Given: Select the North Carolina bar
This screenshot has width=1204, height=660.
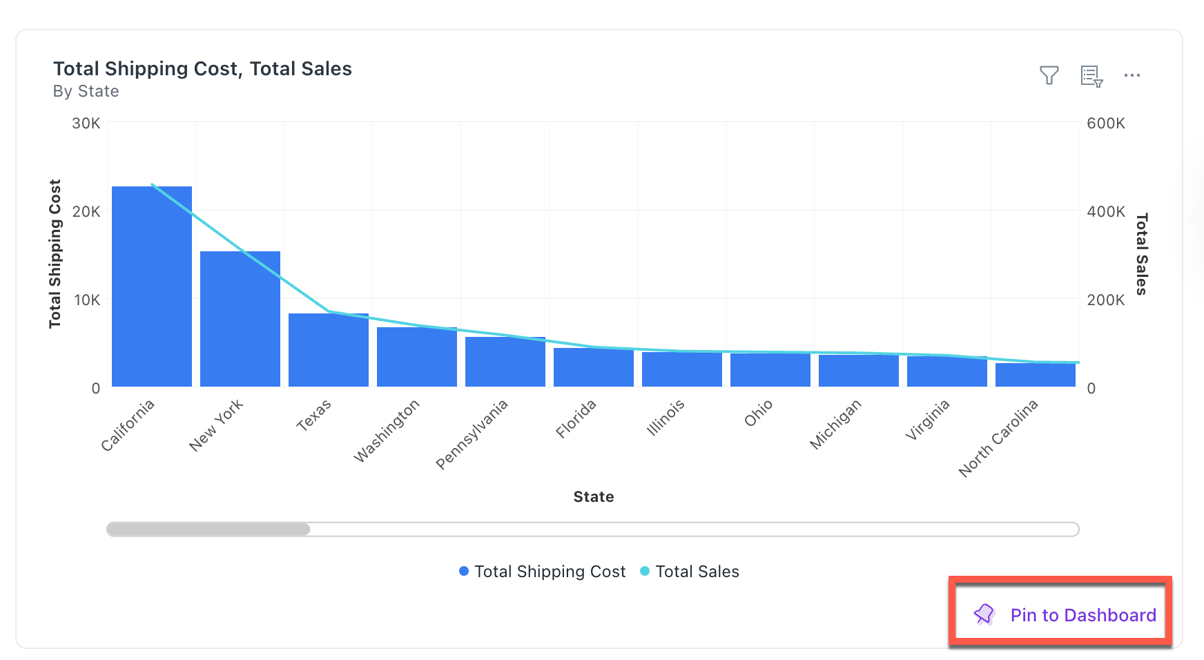Looking at the screenshot, I should pyautogui.click(x=1036, y=376).
